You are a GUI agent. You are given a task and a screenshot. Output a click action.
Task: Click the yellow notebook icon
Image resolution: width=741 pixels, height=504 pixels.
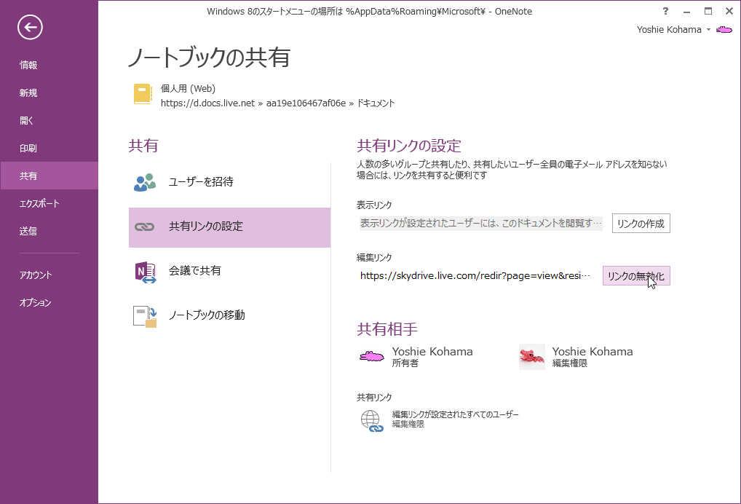[143, 94]
